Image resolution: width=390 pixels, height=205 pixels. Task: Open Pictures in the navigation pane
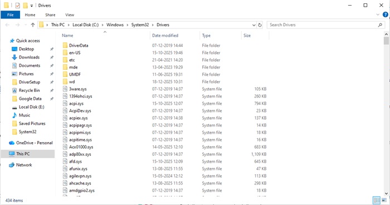(x=26, y=74)
